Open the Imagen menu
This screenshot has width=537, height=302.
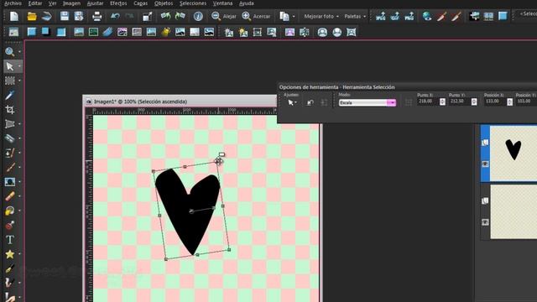pos(71,3)
